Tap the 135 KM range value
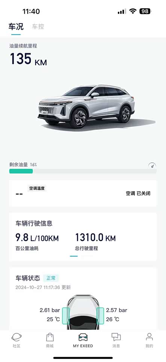This screenshot has height=362, width=166. (29, 59)
